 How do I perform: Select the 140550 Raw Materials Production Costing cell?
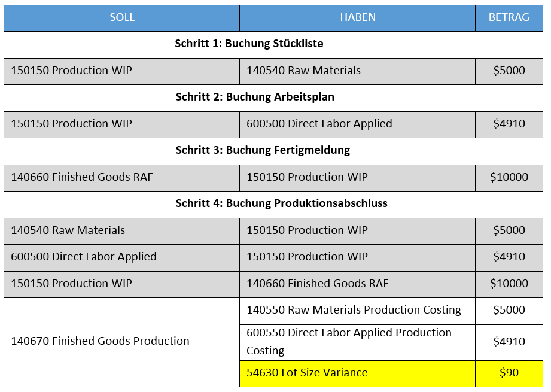tap(354, 310)
